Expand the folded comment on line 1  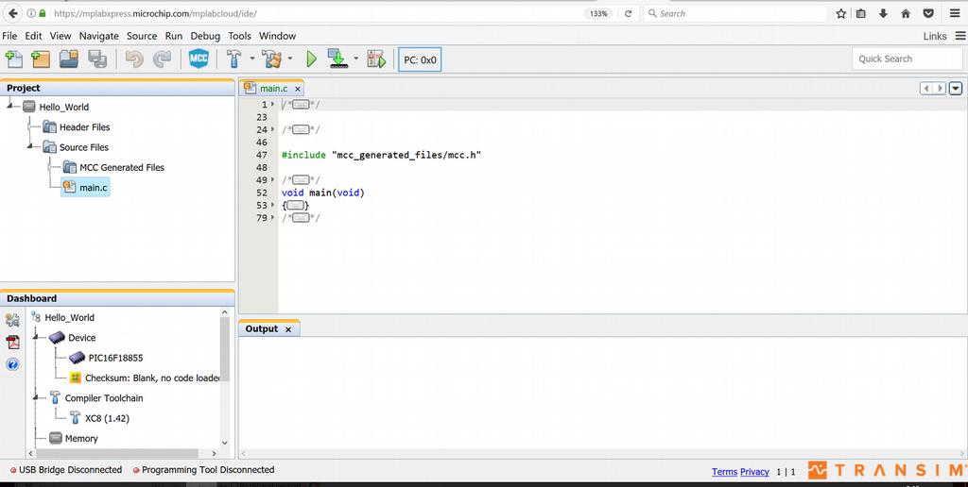301,105
